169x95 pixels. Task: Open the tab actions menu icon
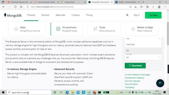tap(3, 2)
